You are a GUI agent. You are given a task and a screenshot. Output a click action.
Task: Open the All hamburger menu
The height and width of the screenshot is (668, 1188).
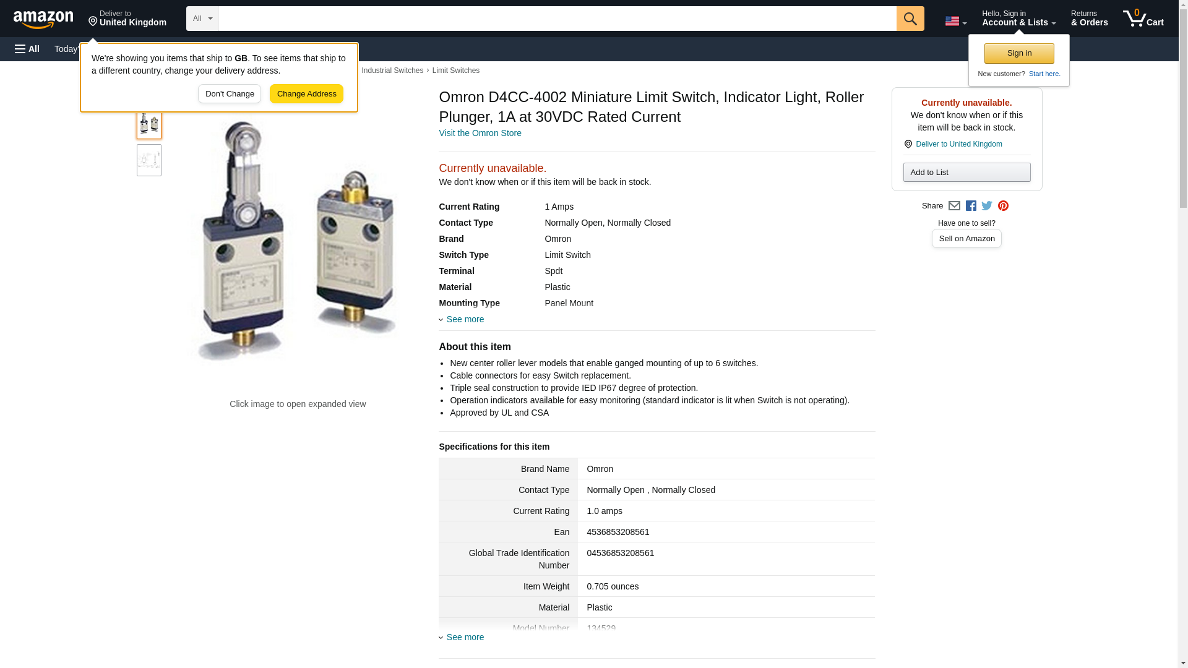27,49
